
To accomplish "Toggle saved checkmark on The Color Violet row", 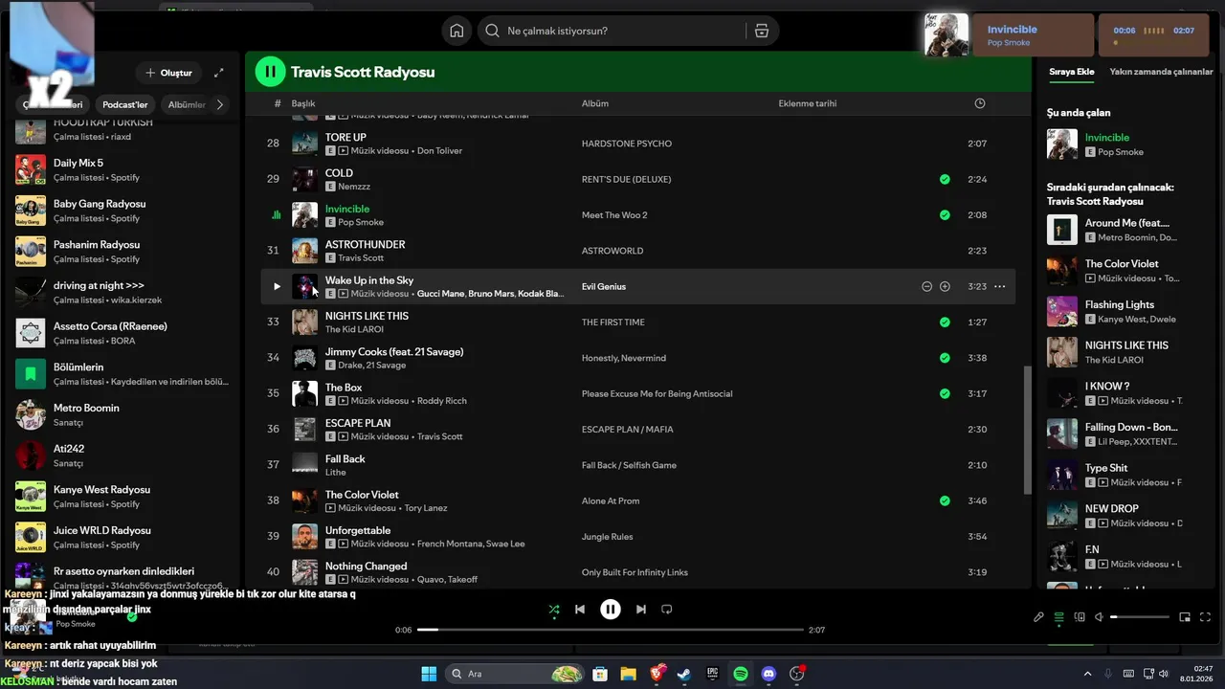I will pos(945,500).
